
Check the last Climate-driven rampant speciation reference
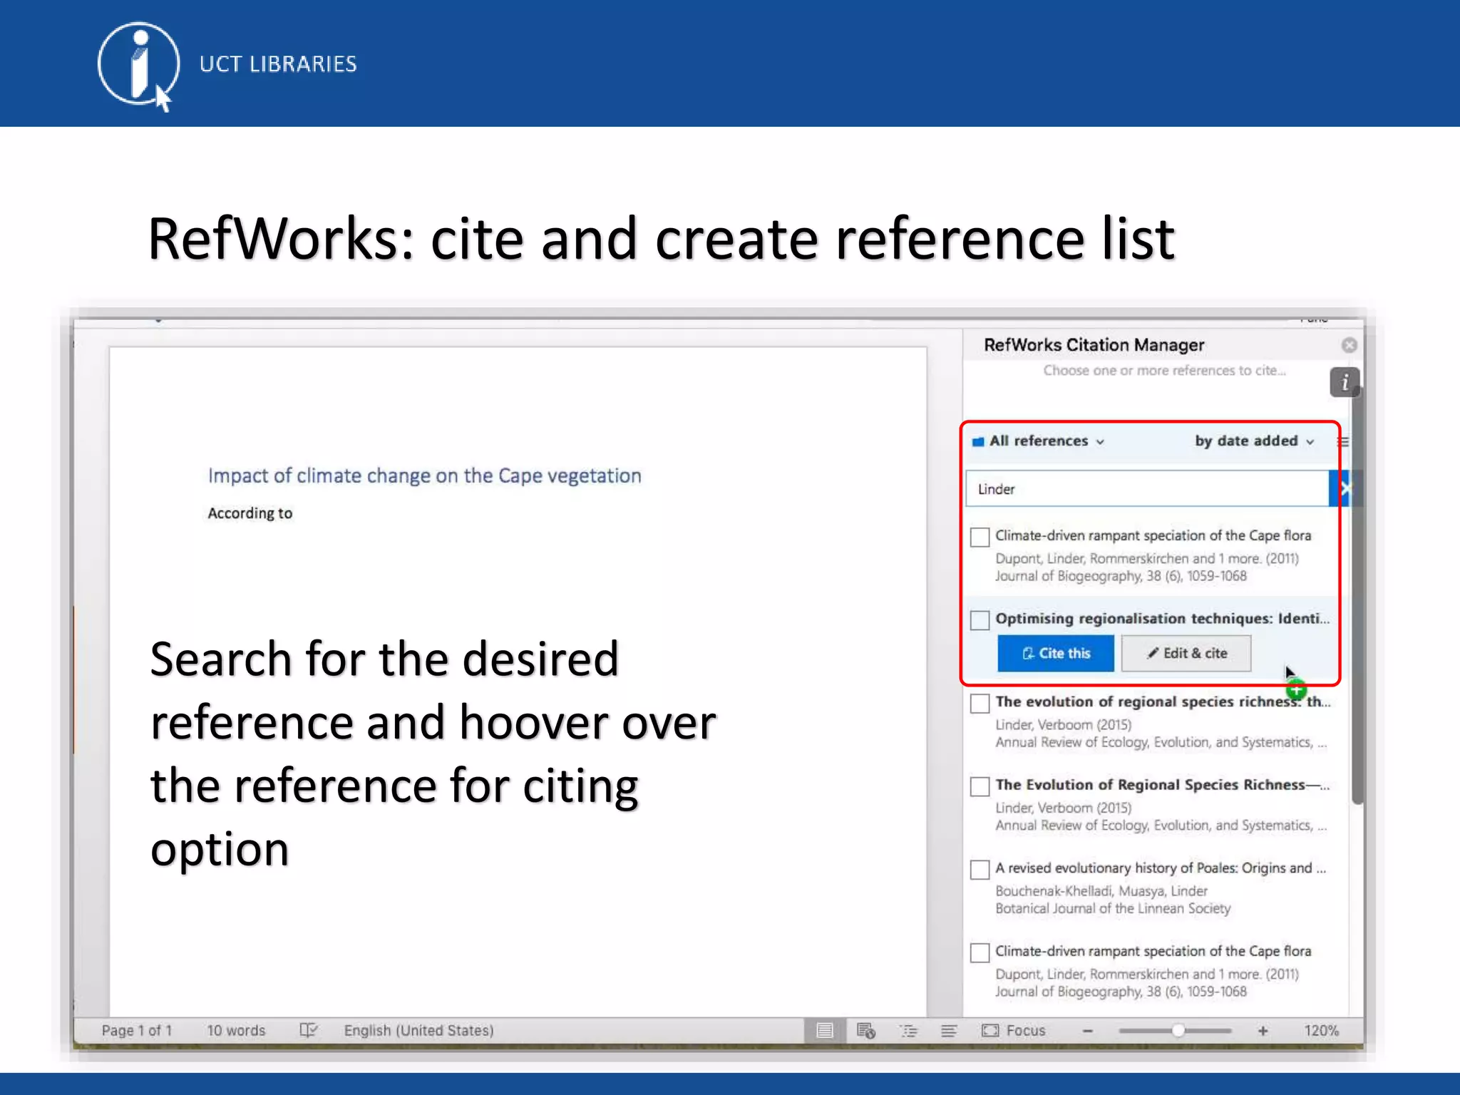tap(980, 952)
